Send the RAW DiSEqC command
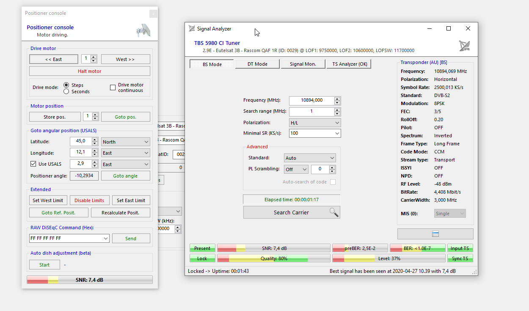Image resolution: width=529 pixels, height=311 pixels. tap(131, 239)
